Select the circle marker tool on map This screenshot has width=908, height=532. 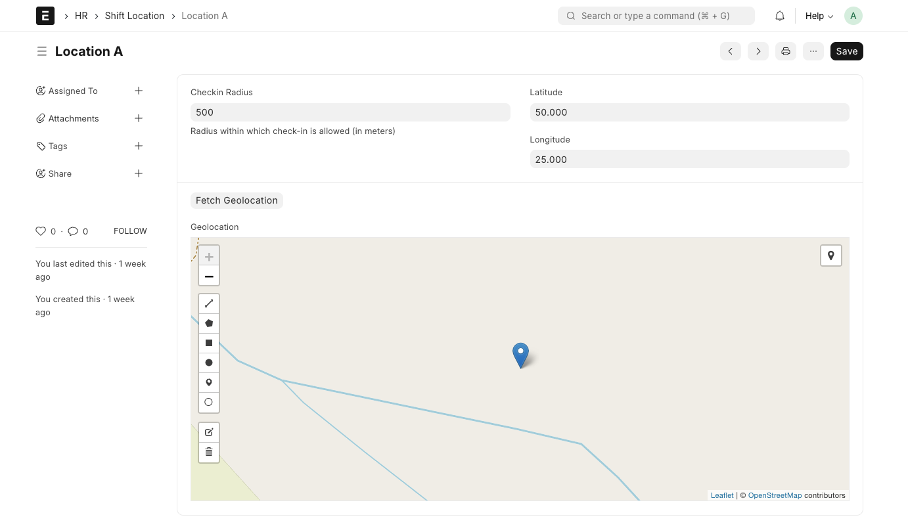pyautogui.click(x=209, y=402)
